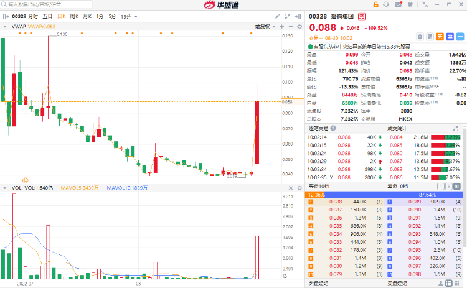Screen dimensions: 467x288
Task: Select the 5分 five-minute tab
Action: (x=112, y=16)
